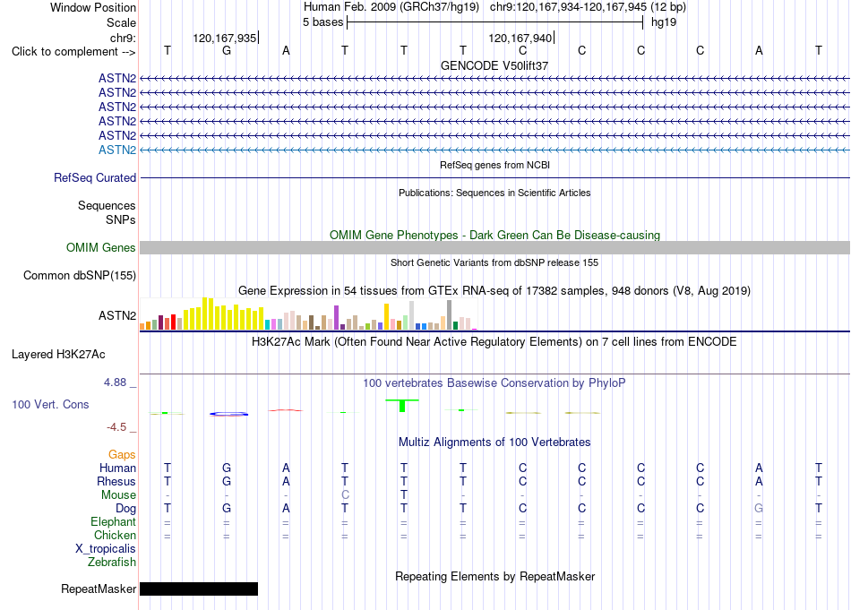Click the Common dbSNP(155) label
851x610 pixels.
(79, 276)
